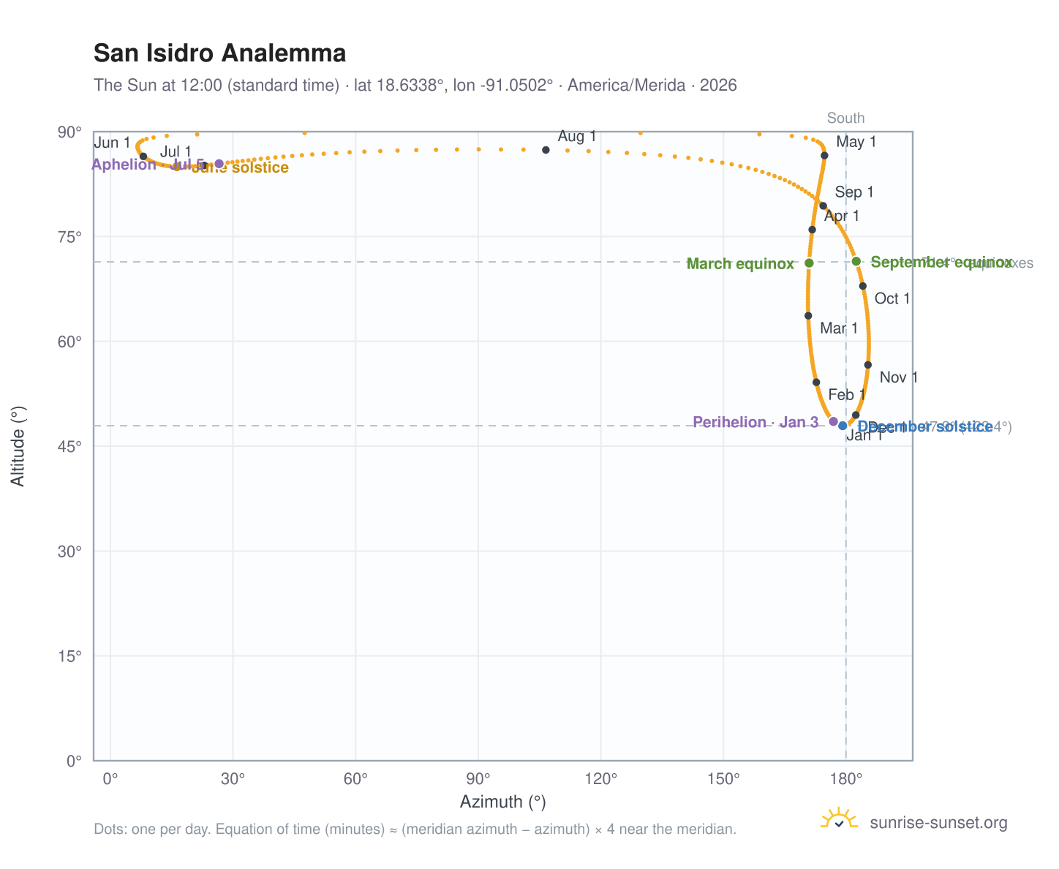The image size is (1059, 869).
Task: Click the Azimuth axis title
Action: coord(503,802)
